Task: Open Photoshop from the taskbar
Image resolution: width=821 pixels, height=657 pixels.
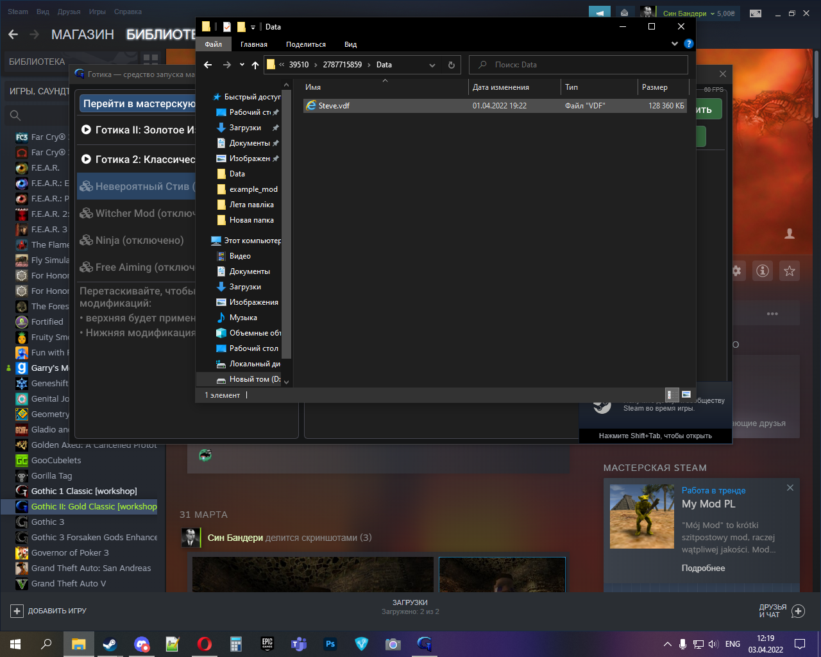Action: (330, 644)
